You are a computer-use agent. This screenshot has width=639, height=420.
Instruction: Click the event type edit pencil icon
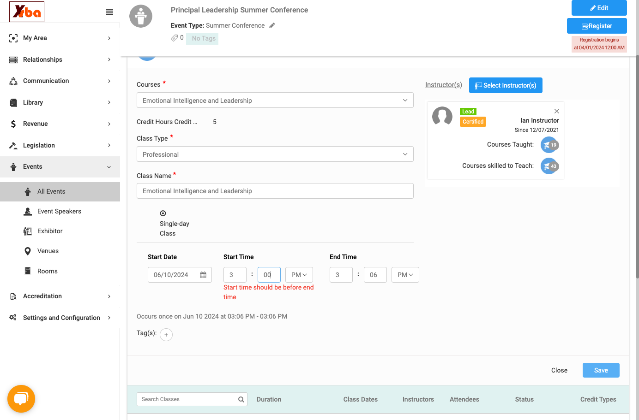click(x=272, y=25)
